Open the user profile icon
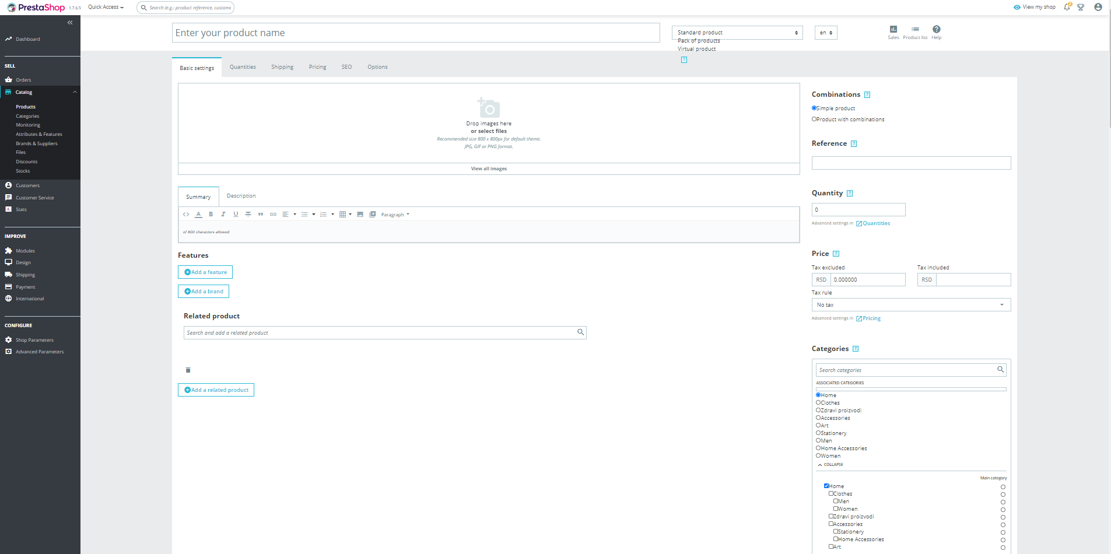 (x=1098, y=7)
